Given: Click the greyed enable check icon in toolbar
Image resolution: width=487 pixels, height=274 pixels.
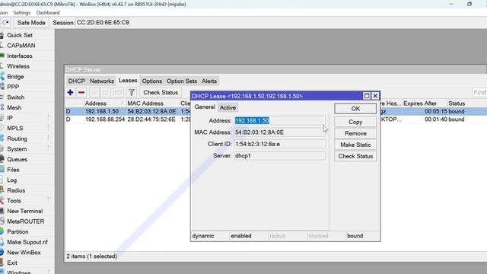Looking at the screenshot, I should 94,92.
